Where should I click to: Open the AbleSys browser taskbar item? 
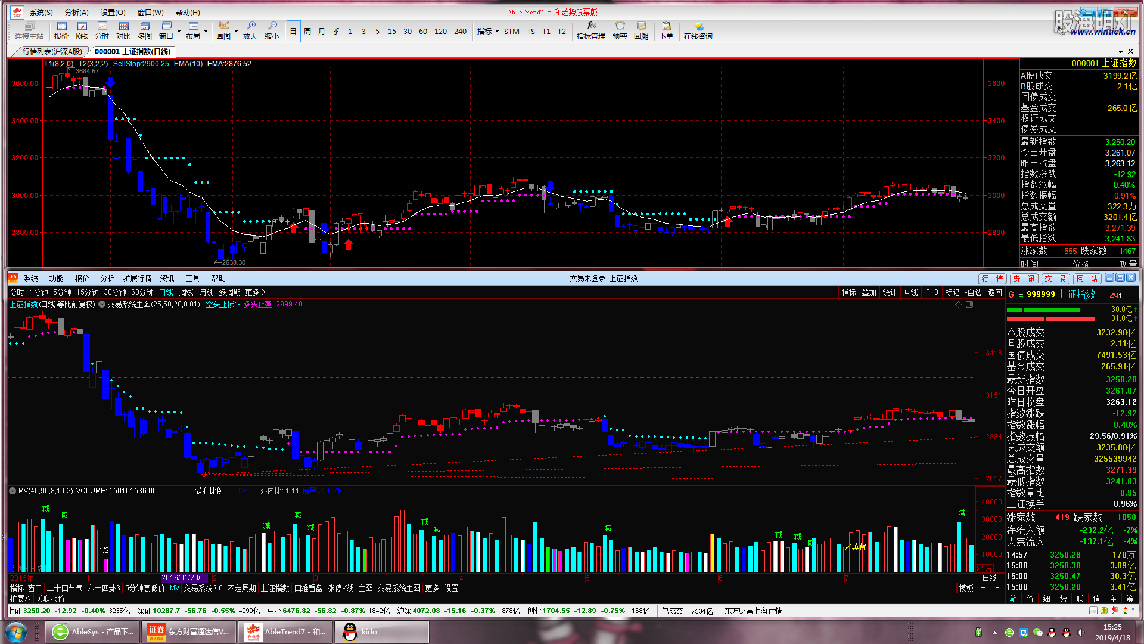point(92,632)
